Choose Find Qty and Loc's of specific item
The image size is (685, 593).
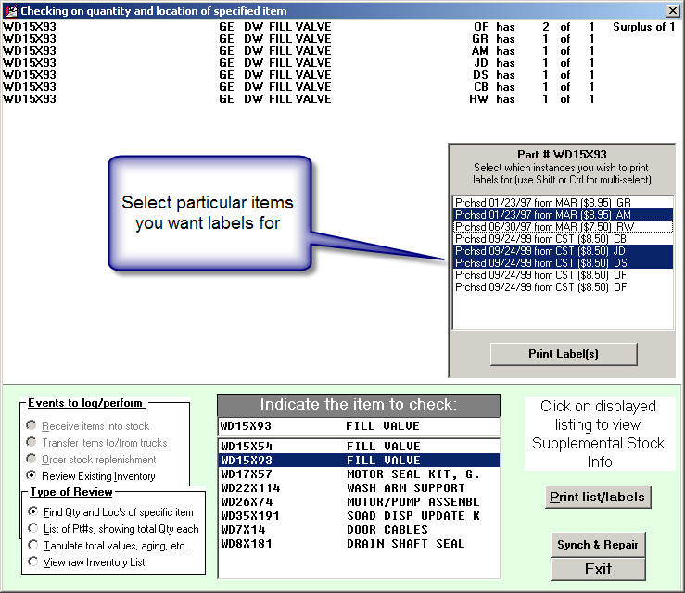pos(33,511)
